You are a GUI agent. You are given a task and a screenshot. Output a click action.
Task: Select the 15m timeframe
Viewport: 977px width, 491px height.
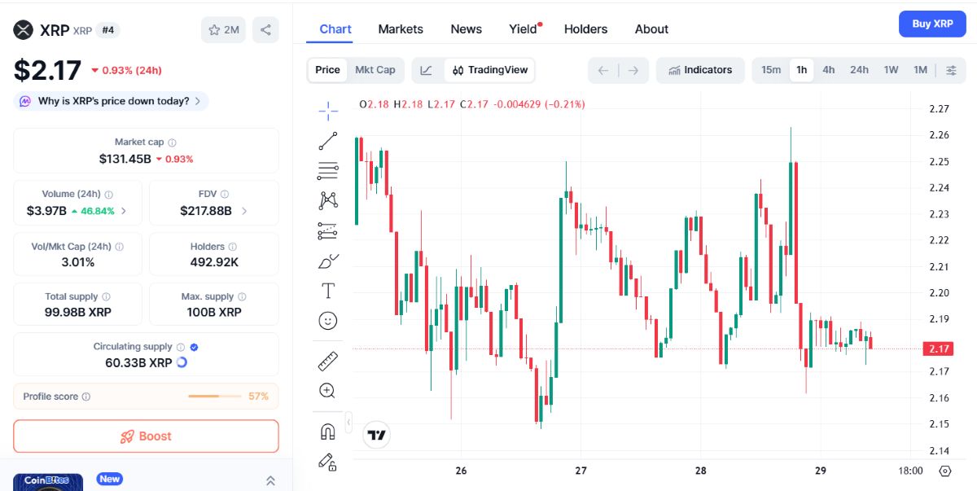(771, 70)
